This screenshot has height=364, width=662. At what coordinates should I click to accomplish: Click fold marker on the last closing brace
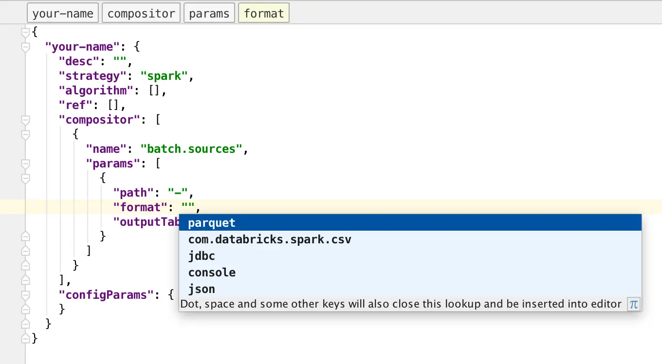pos(26,338)
